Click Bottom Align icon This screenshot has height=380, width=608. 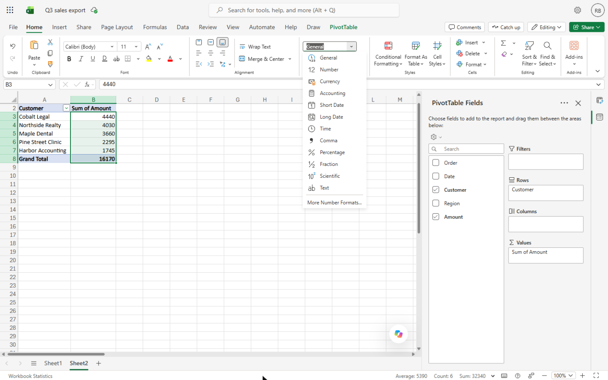[x=222, y=42]
